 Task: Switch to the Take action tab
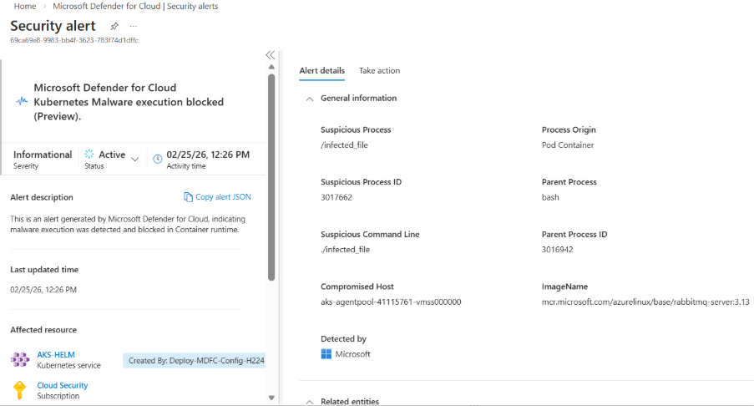coord(379,71)
